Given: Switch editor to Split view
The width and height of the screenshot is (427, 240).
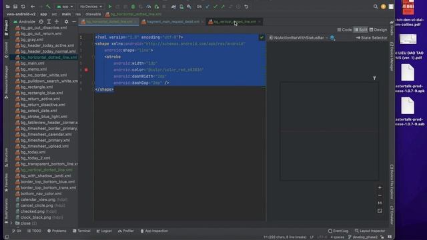Looking at the screenshot, I should click(360, 29).
